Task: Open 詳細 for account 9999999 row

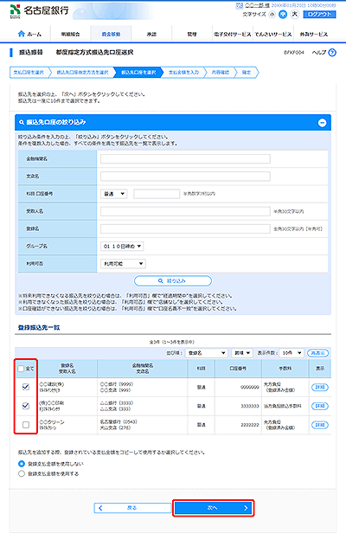Action: [320, 387]
